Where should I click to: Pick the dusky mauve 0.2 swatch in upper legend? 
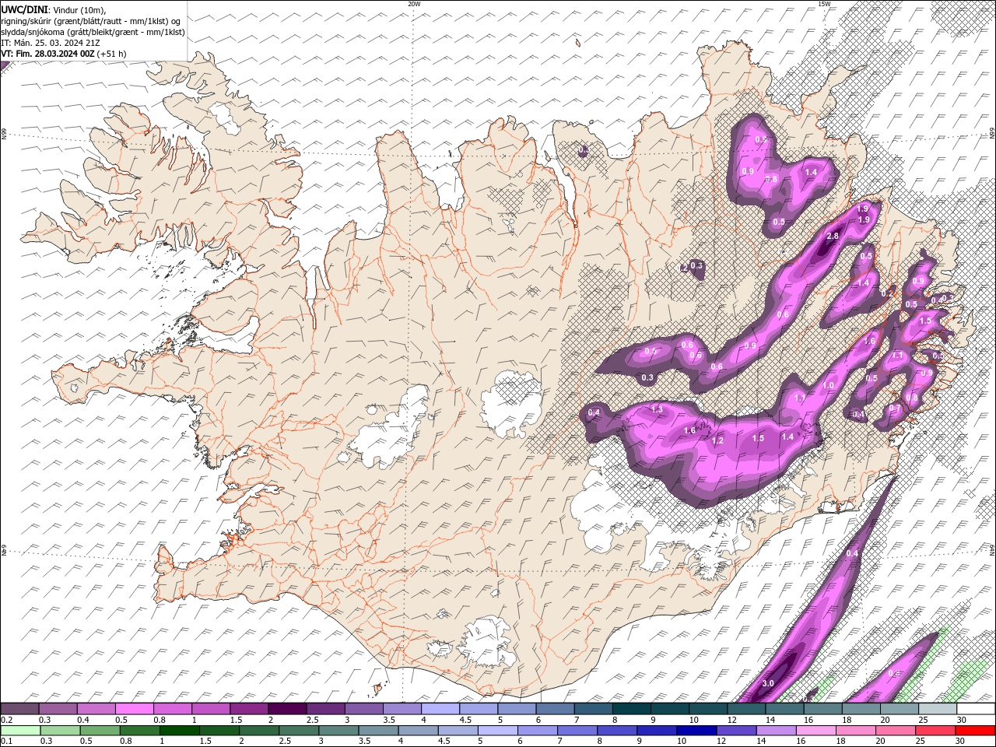(x=20, y=709)
